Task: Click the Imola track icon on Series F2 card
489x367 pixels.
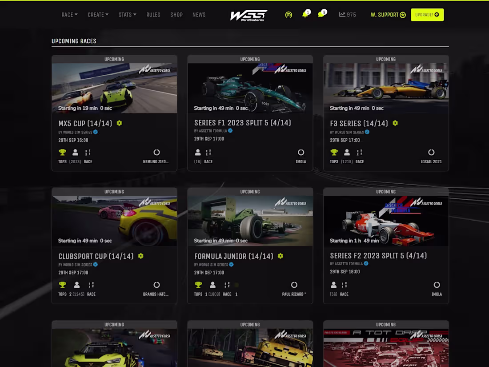Action: pyautogui.click(x=437, y=285)
